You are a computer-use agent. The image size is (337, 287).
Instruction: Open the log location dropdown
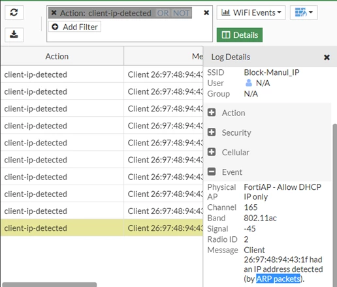pos(304,12)
